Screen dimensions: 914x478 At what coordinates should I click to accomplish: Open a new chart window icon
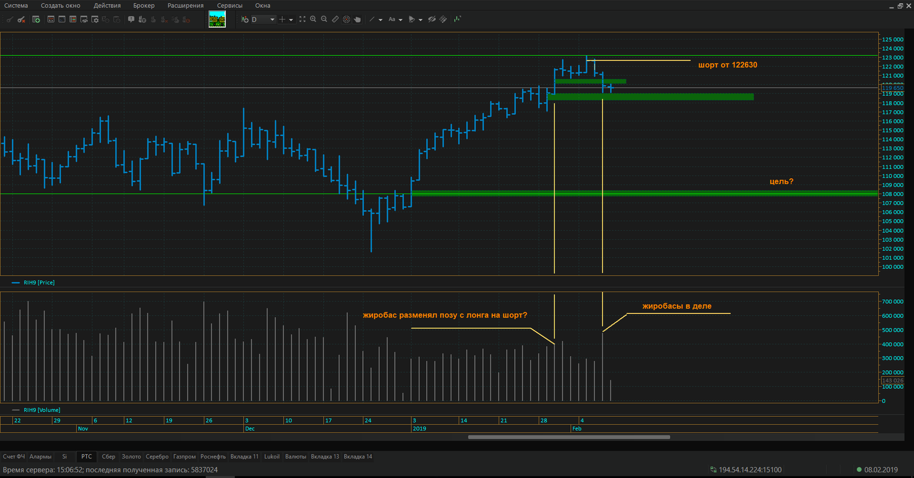tap(51, 19)
